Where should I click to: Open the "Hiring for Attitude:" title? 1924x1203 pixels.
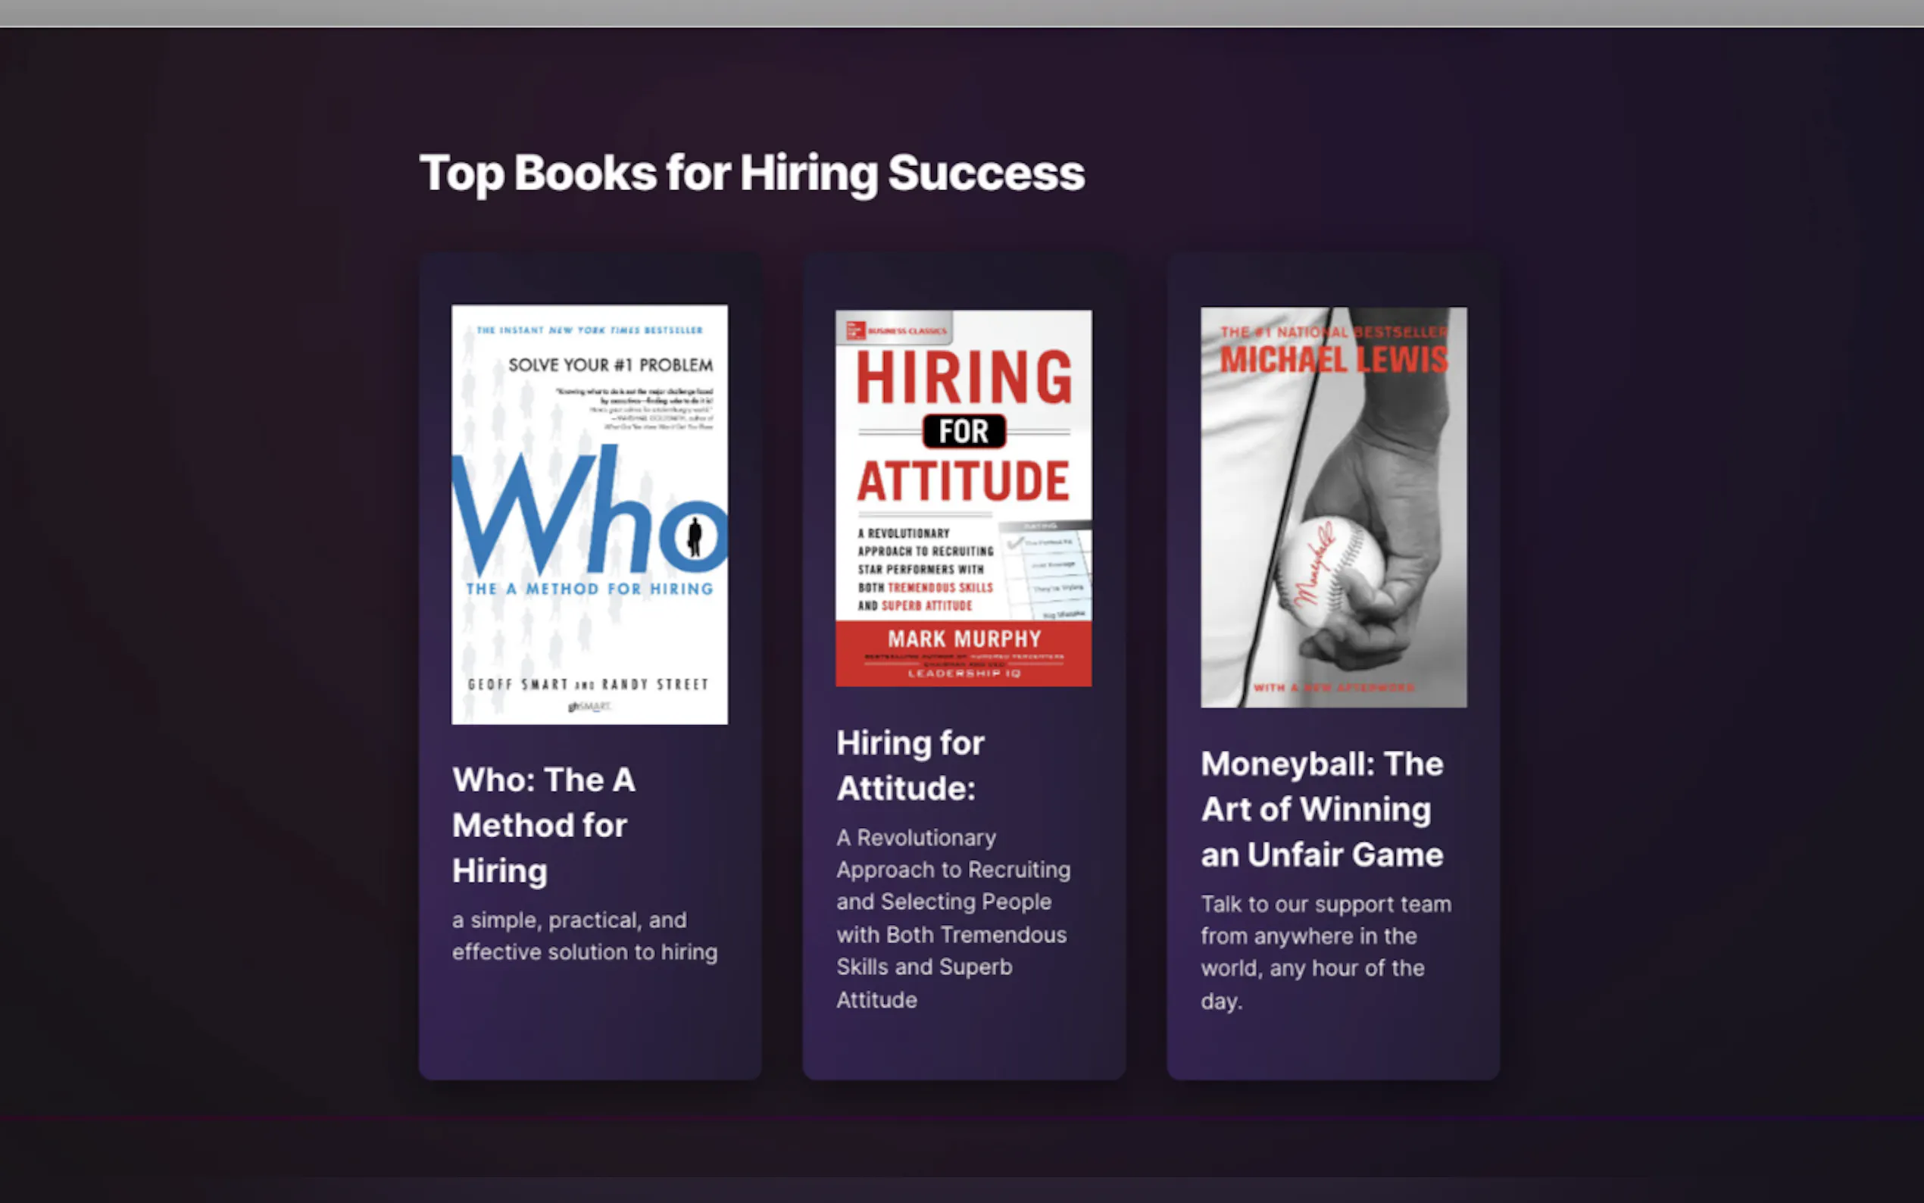[910, 765]
